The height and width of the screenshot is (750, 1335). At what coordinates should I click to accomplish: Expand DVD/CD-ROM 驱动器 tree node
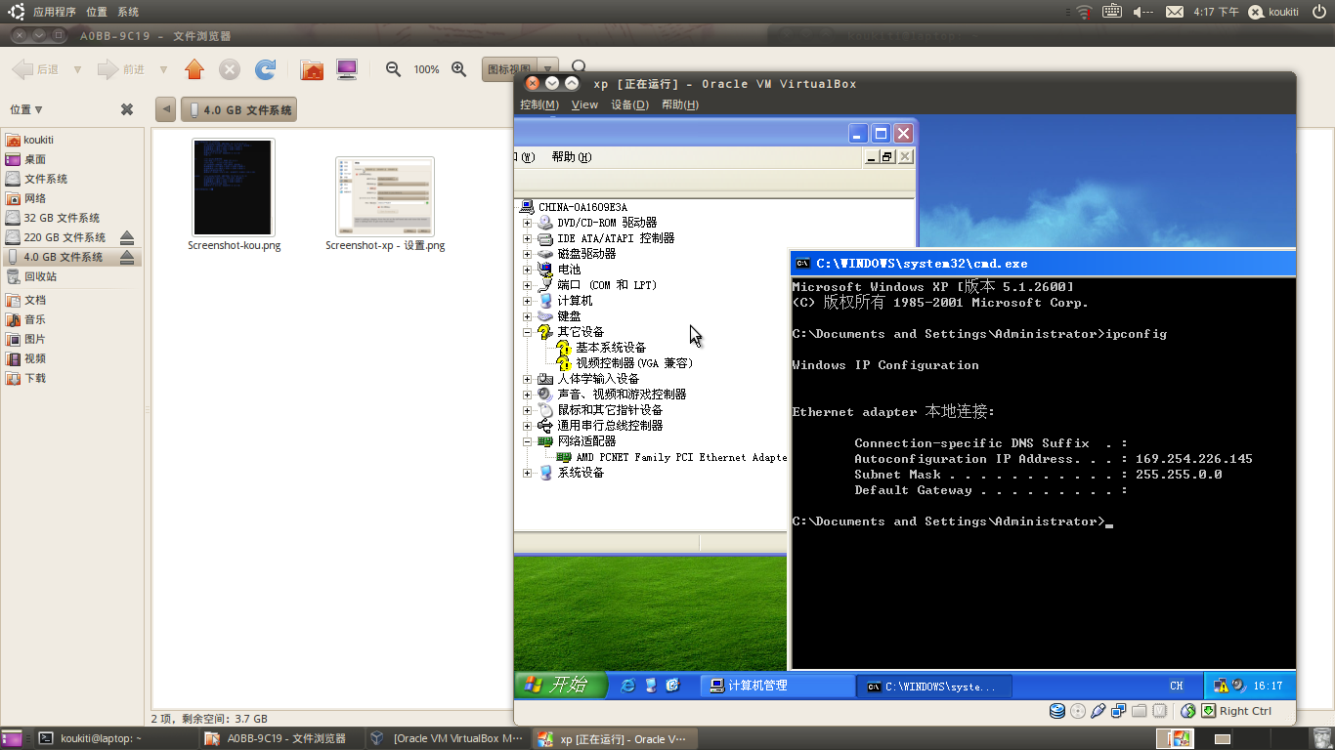click(528, 223)
